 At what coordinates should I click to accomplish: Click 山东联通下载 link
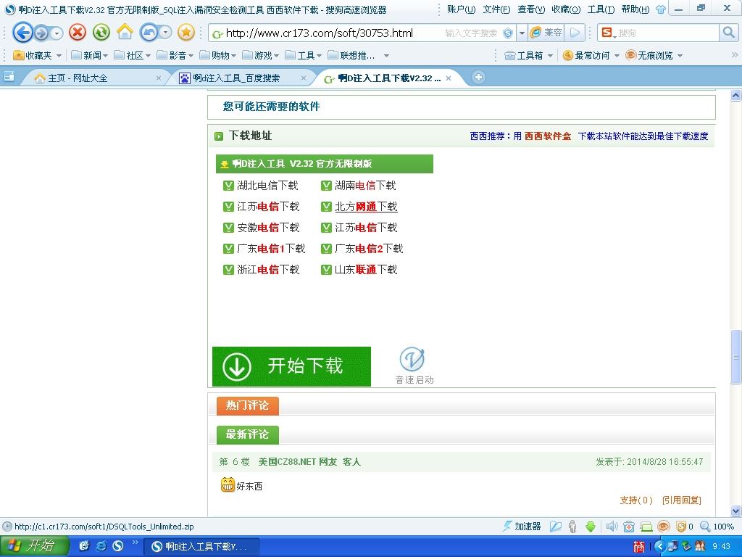366,270
